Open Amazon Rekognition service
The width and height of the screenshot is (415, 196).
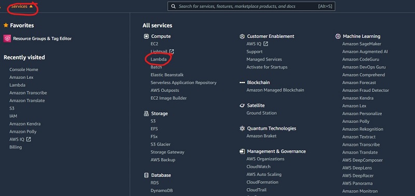point(363,129)
